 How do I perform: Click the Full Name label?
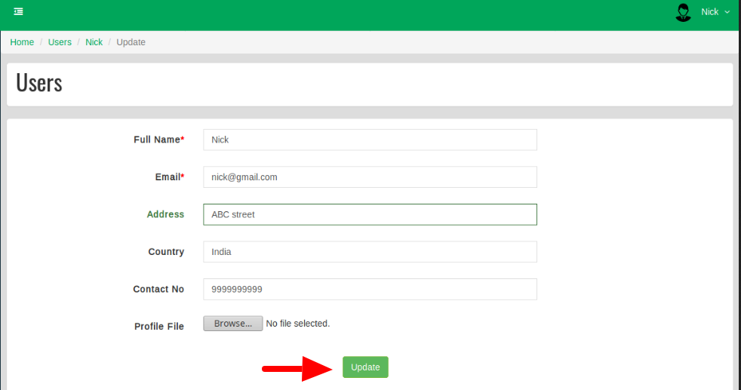158,140
